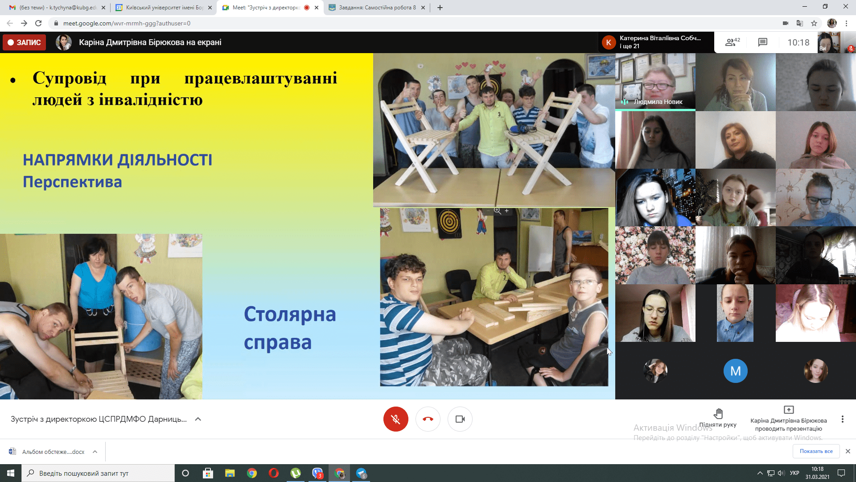Viewport: 856px width, 482px height.
Task: Click the red ЗАПИС recording indicator
Action: tap(25, 42)
